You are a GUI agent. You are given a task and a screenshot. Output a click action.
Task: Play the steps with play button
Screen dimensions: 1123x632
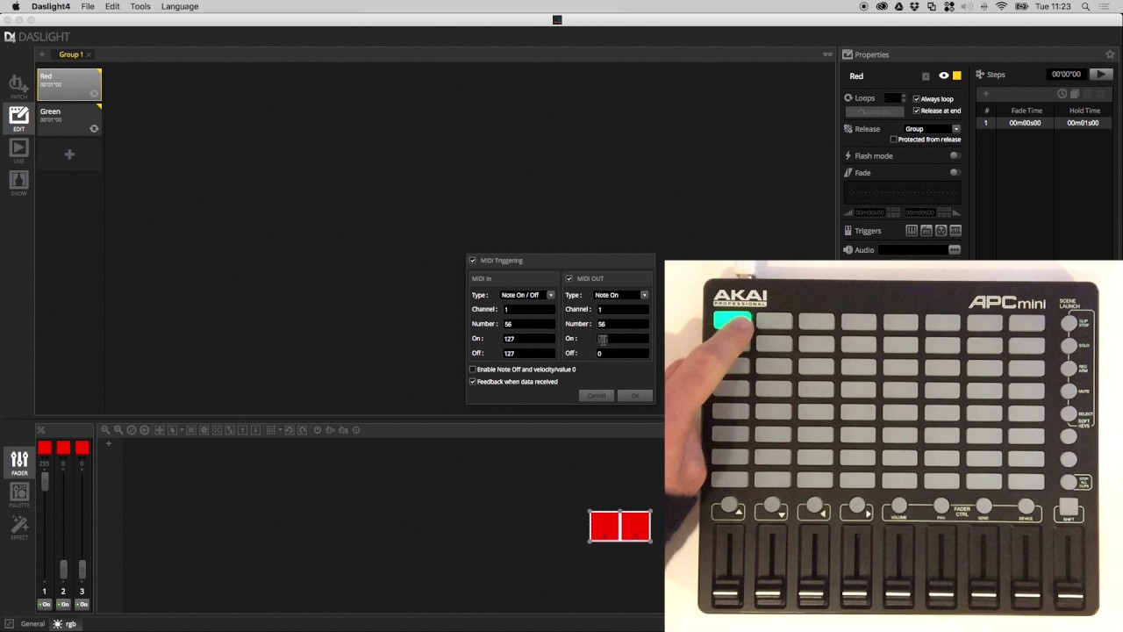coord(1100,74)
